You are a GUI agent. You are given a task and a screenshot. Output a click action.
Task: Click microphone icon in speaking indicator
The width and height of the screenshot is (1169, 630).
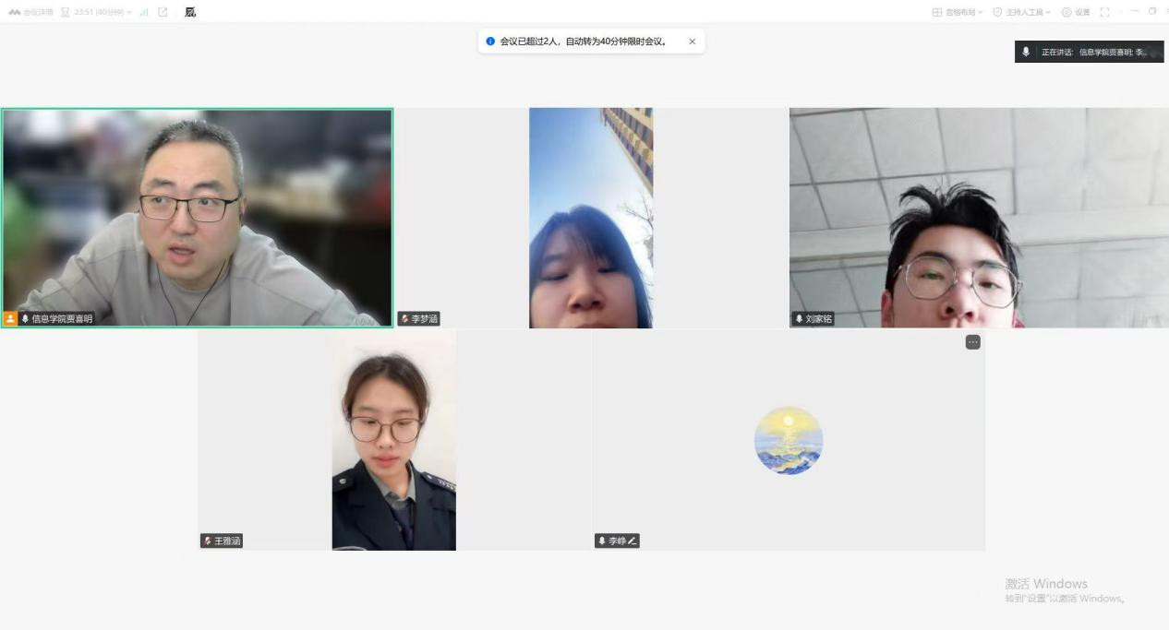click(1026, 53)
